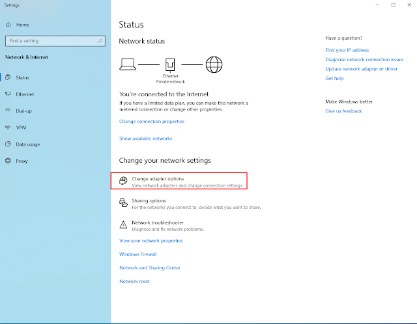Click the Proxy globe icon in sidebar

[x=8, y=161]
